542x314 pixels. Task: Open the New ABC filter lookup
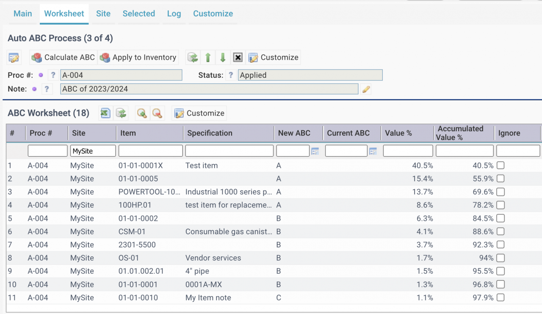tap(315, 151)
